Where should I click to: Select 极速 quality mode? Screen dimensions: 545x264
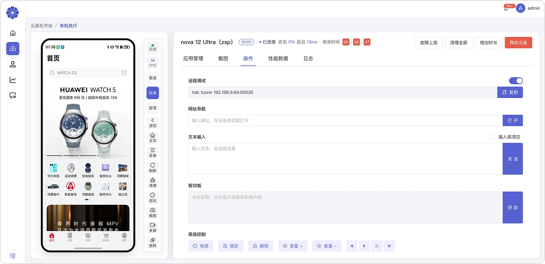pyautogui.click(x=153, y=78)
